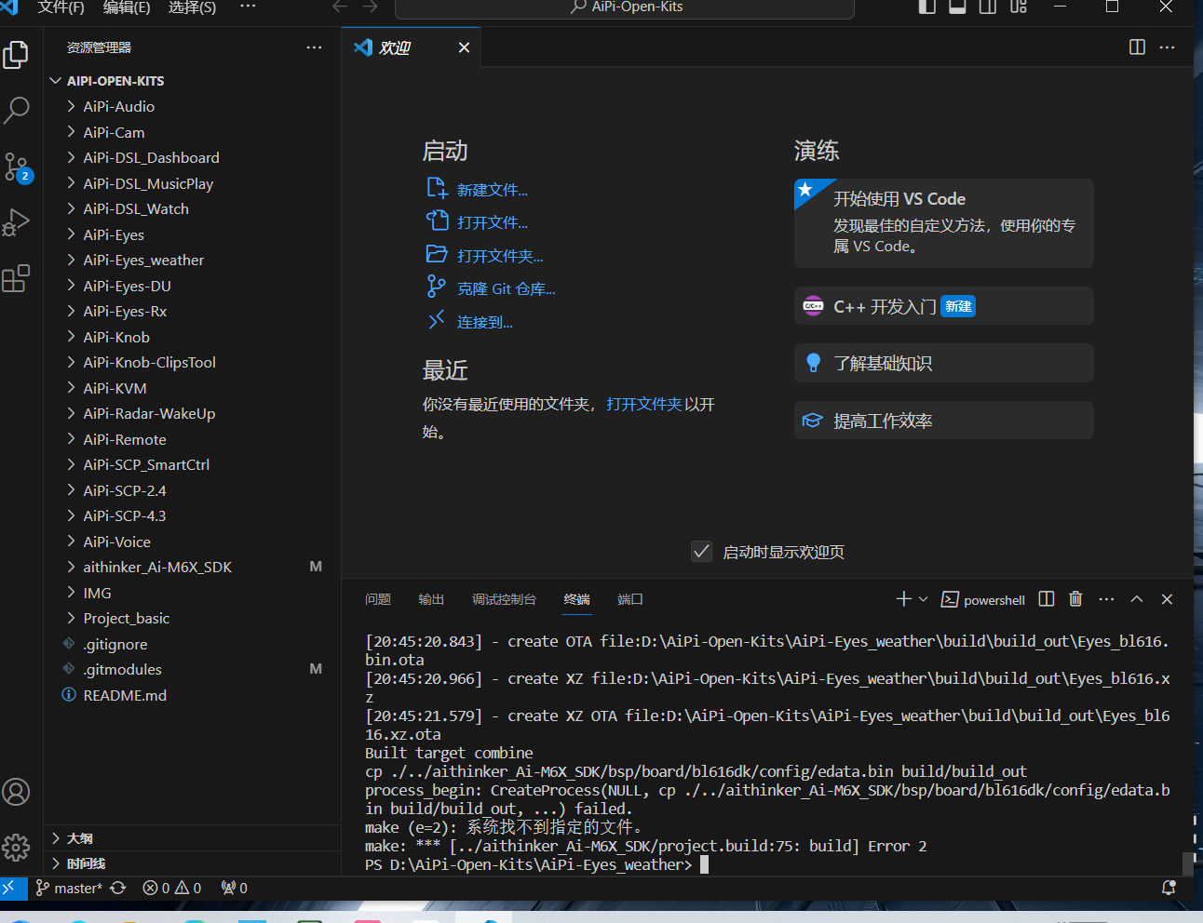
Task: Toggle primary side bar layout icon
Action: coord(926,7)
